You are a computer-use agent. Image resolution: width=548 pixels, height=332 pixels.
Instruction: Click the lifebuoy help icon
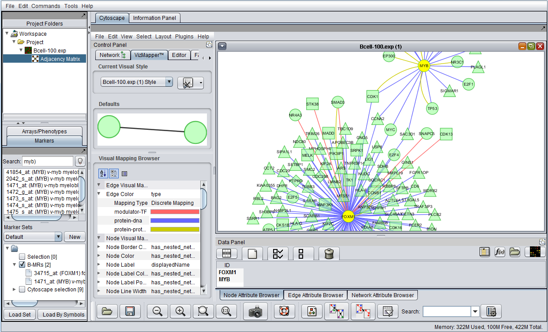285,311
